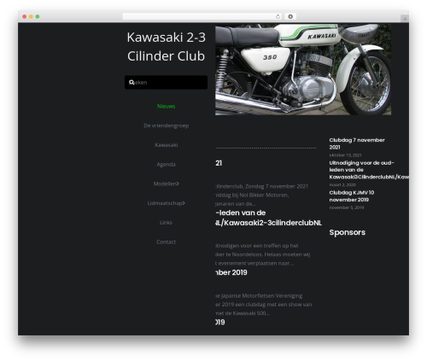Screen dimensions: 427x361
Task: Maximize the window with the green button
Action: (38, 17)
